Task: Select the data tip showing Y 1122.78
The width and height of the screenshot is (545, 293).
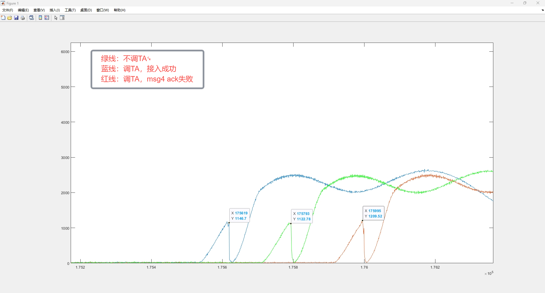Action: pyautogui.click(x=302, y=216)
